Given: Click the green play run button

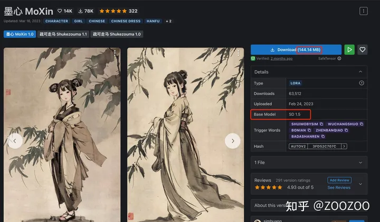Looking at the screenshot, I should (x=349, y=50).
